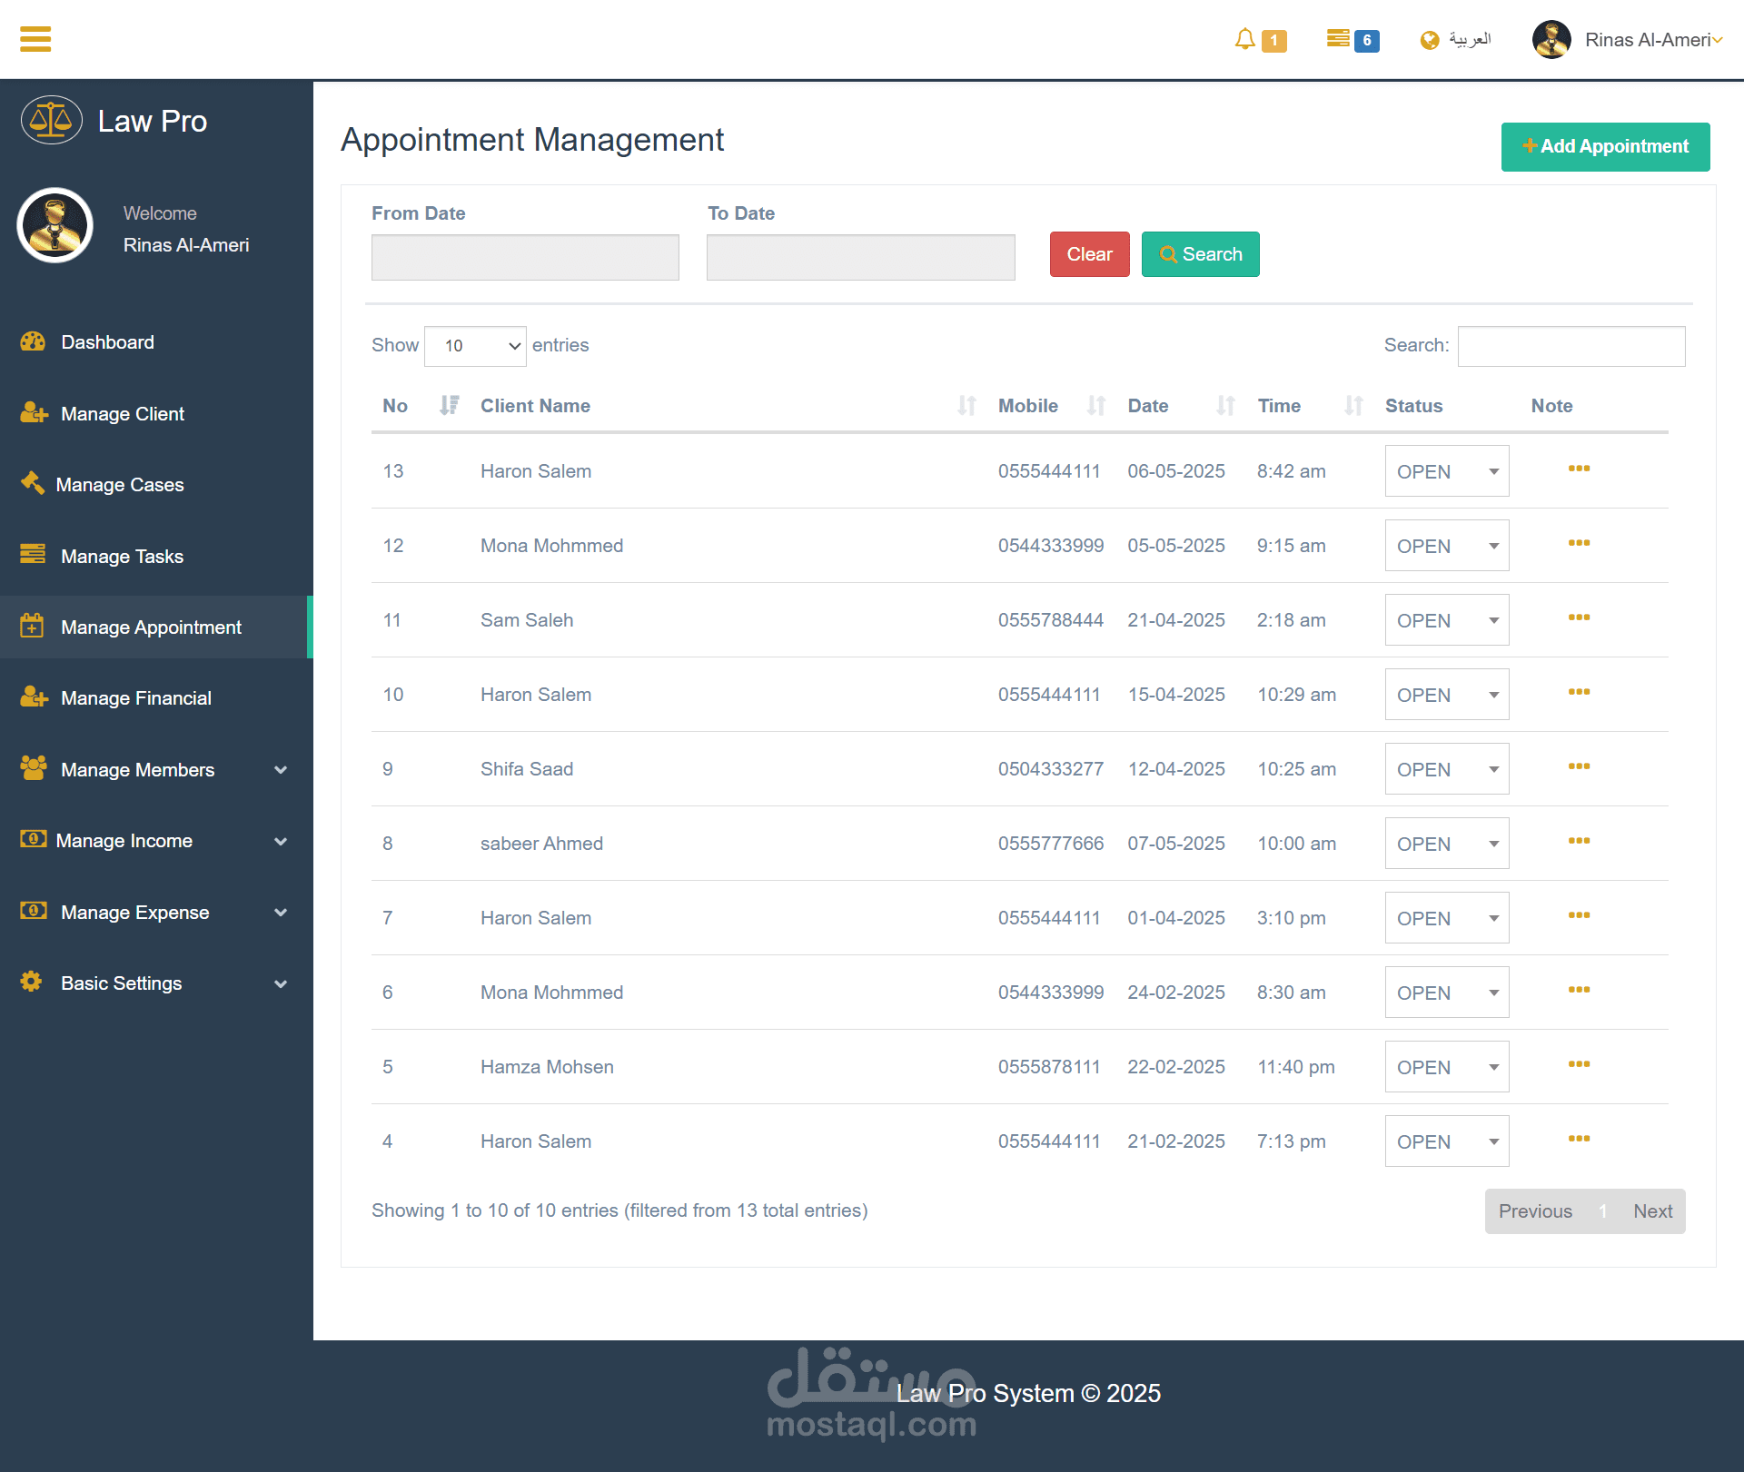
Task: Open the bell notifications icon
Action: tap(1244, 39)
